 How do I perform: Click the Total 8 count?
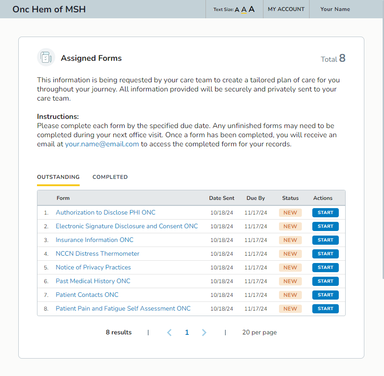click(333, 59)
